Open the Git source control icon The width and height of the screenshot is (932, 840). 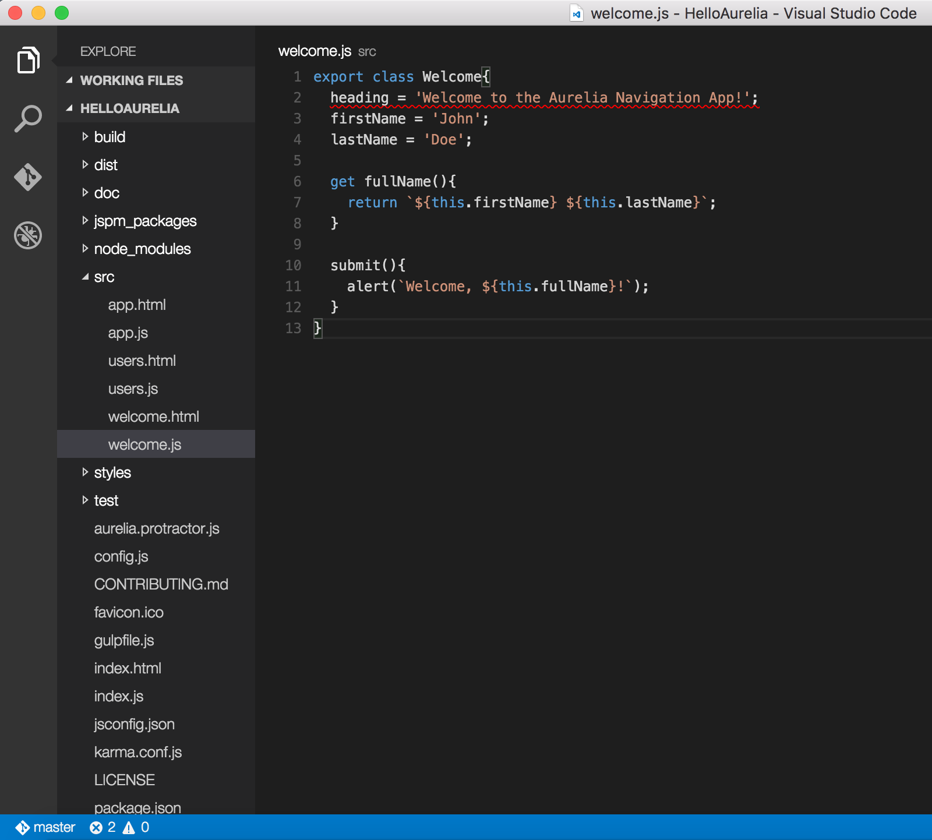[28, 177]
